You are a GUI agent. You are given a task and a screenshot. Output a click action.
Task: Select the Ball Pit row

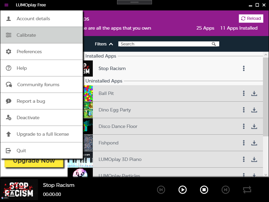173,93
